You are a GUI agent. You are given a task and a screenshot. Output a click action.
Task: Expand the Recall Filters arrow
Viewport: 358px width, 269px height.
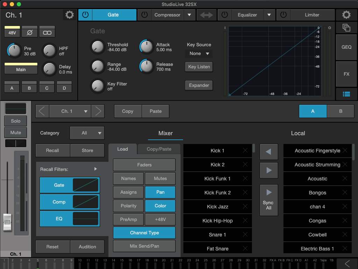click(96, 169)
